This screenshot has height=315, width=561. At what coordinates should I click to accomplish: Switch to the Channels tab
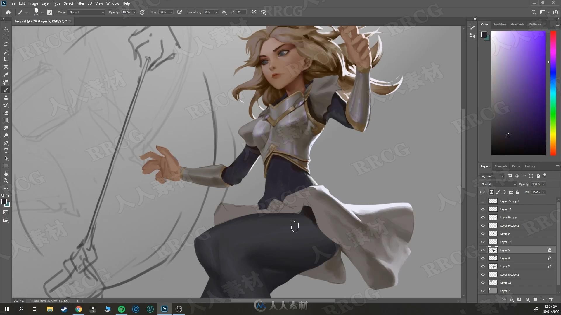[x=501, y=166]
